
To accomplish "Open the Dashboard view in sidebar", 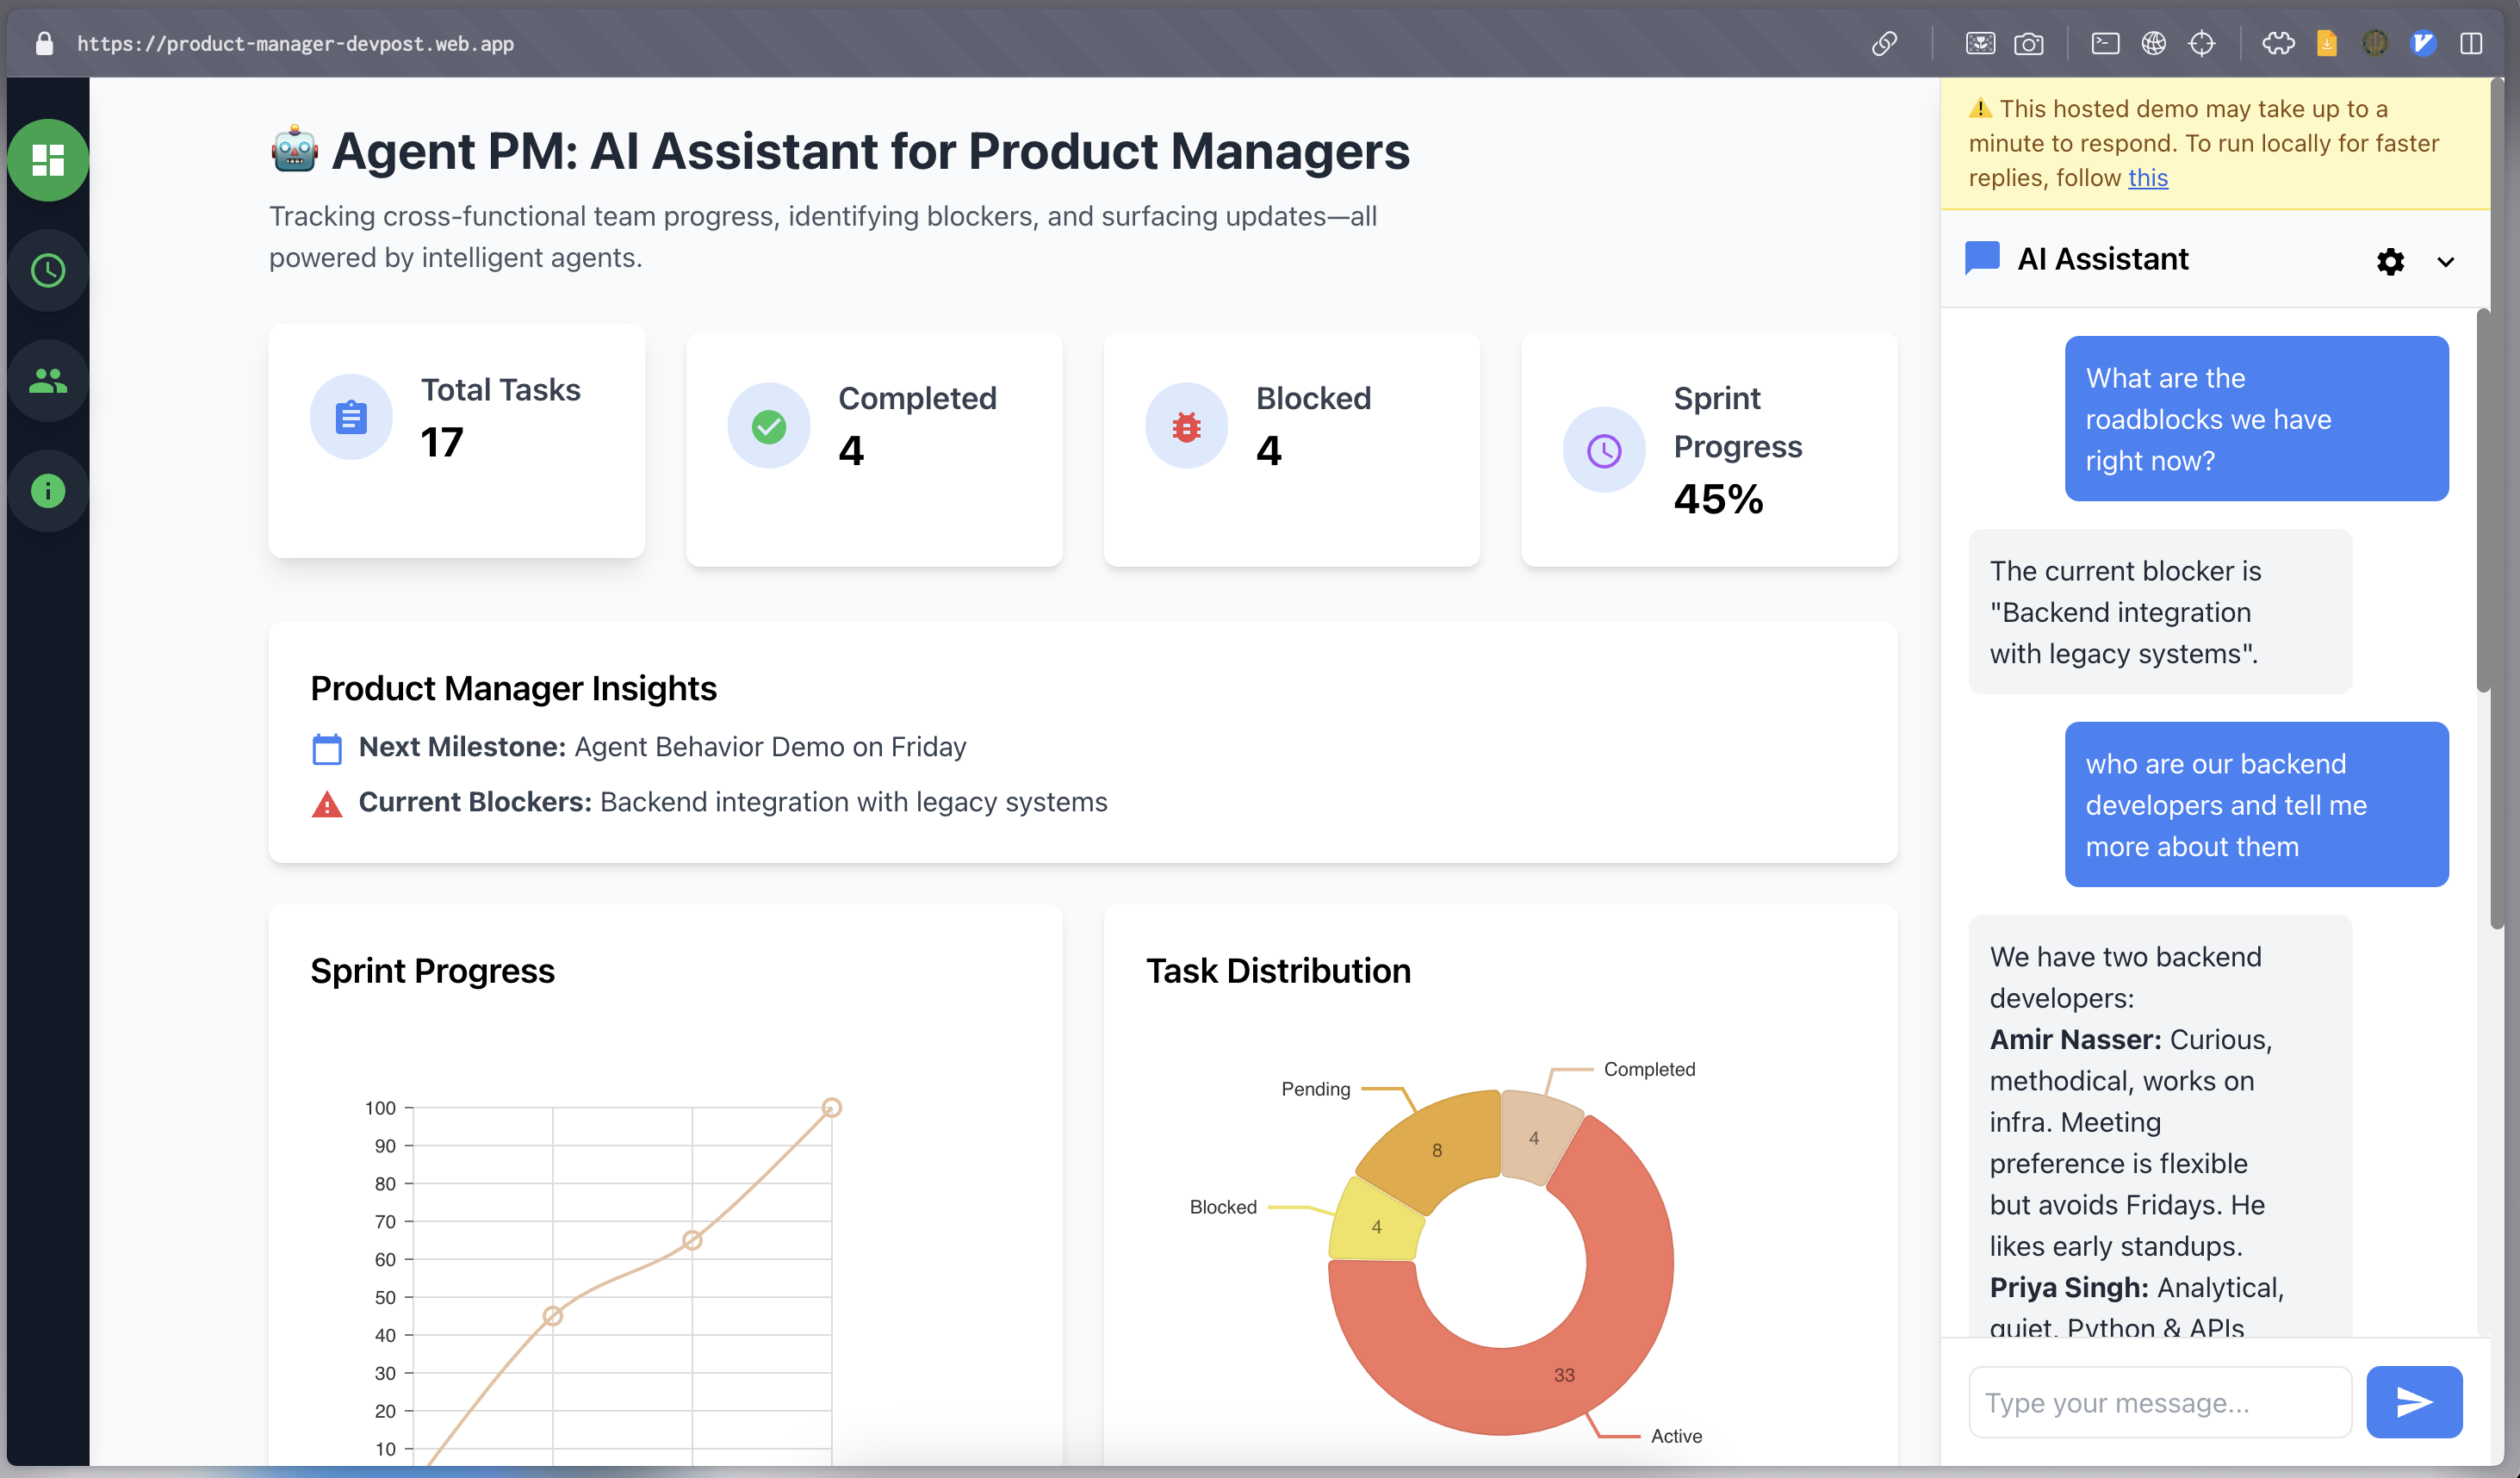I will click(48, 160).
